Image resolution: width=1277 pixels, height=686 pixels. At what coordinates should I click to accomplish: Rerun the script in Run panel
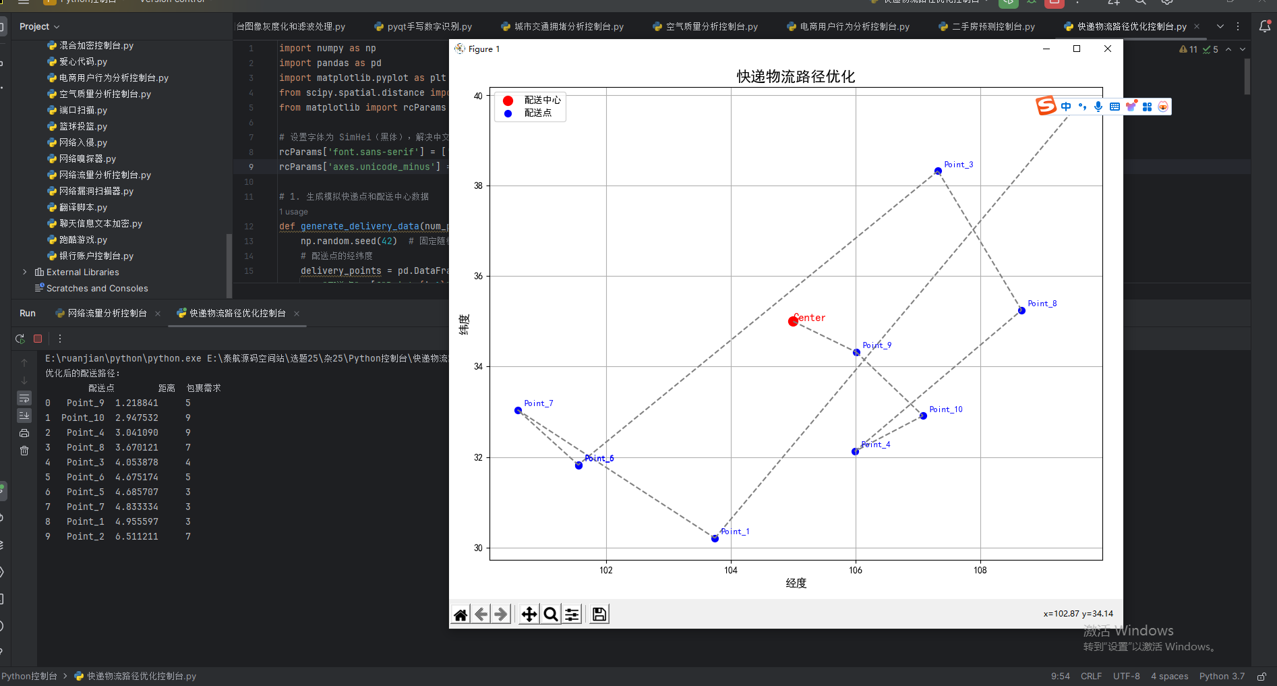coord(20,339)
